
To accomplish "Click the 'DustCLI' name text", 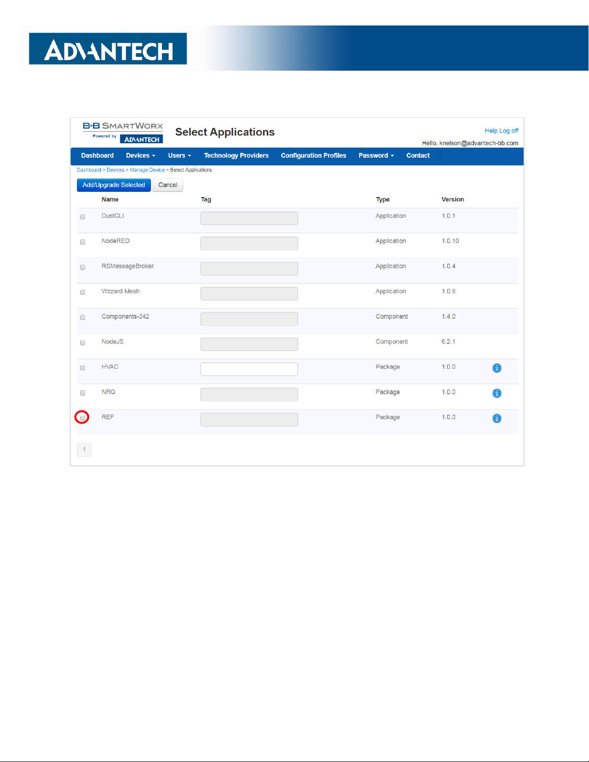I will (113, 216).
